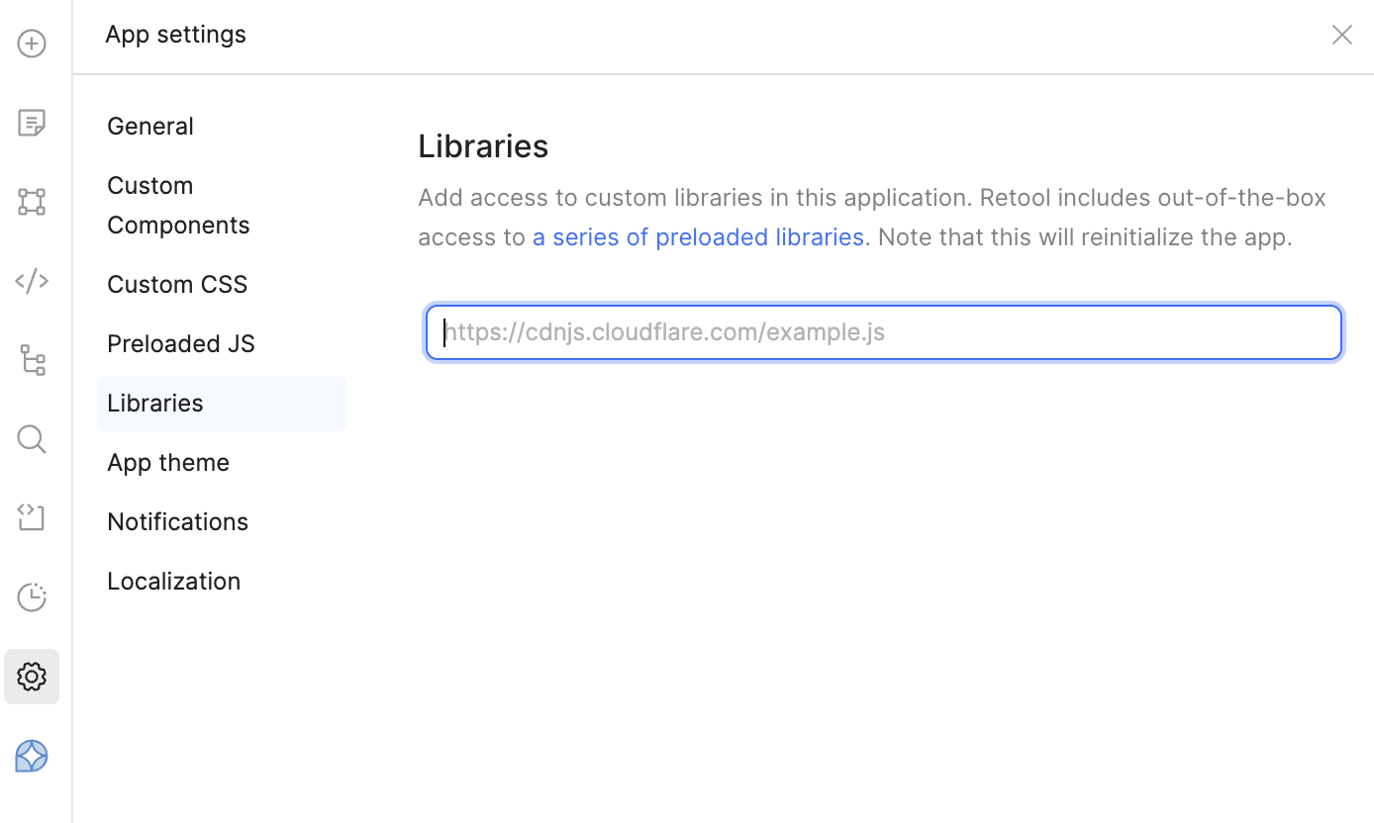Open the history clock icon
The height and width of the screenshot is (823, 1374).
click(x=32, y=597)
